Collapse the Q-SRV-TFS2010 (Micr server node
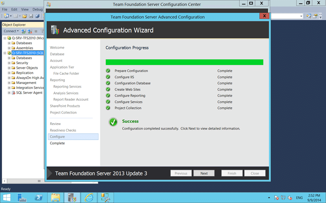 (5, 38)
